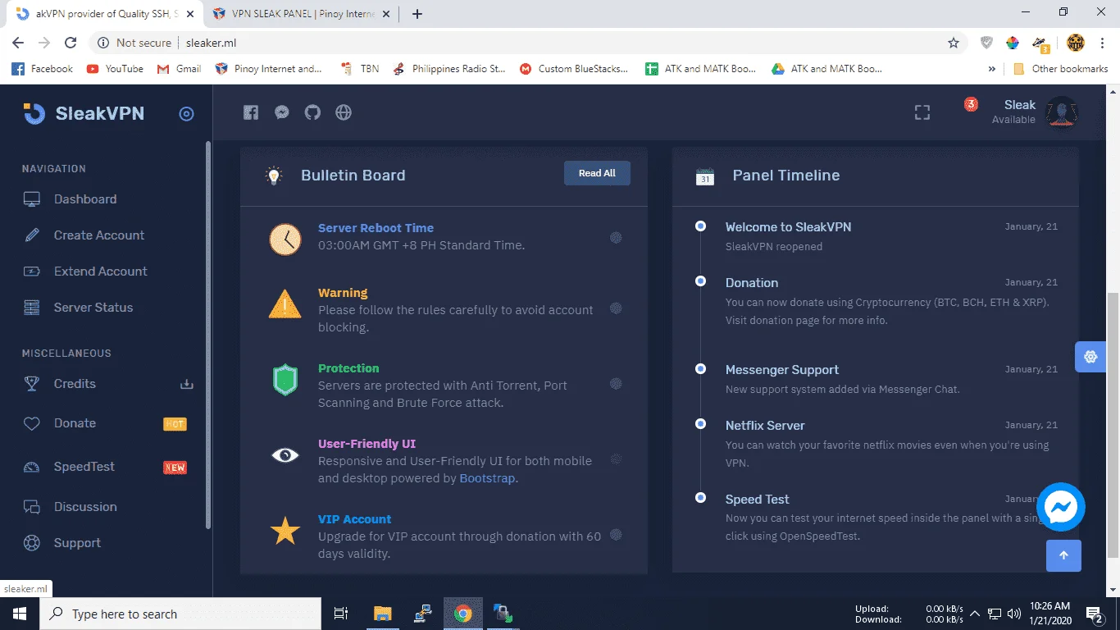The width and height of the screenshot is (1120, 630).
Task: Open Support in the sidebar
Action: point(77,543)
